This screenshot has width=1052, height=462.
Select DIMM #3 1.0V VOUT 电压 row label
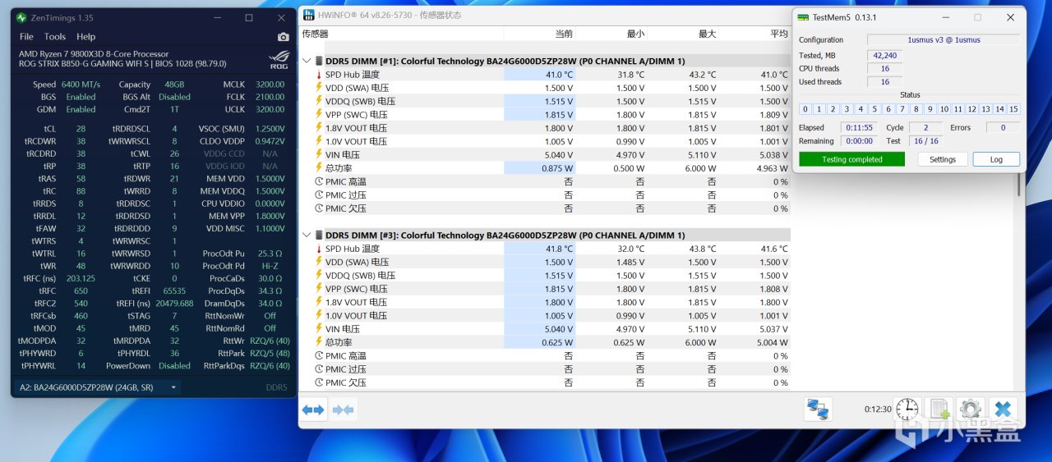click(356, 316)
